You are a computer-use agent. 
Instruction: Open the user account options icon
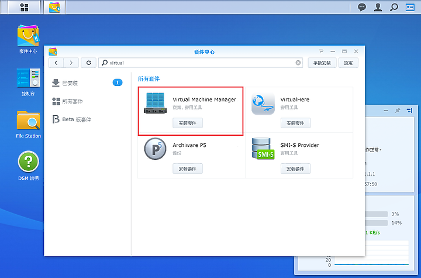378,7
